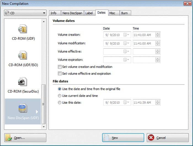This screenshot has width=193, height=146.
Task: Click the Volume modification date value
Action: pos(112,44)
